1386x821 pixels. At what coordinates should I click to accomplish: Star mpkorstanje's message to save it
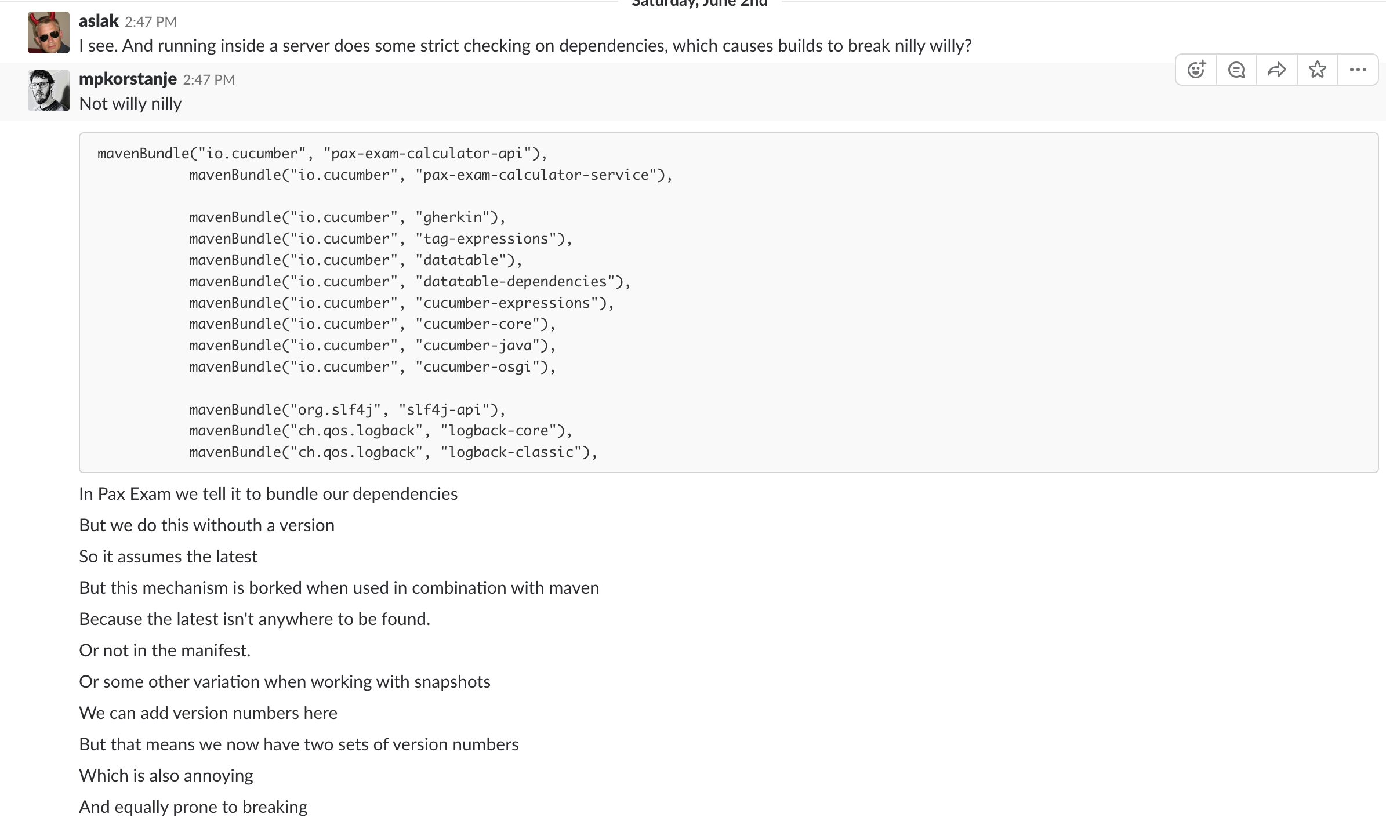[1317, 69]
